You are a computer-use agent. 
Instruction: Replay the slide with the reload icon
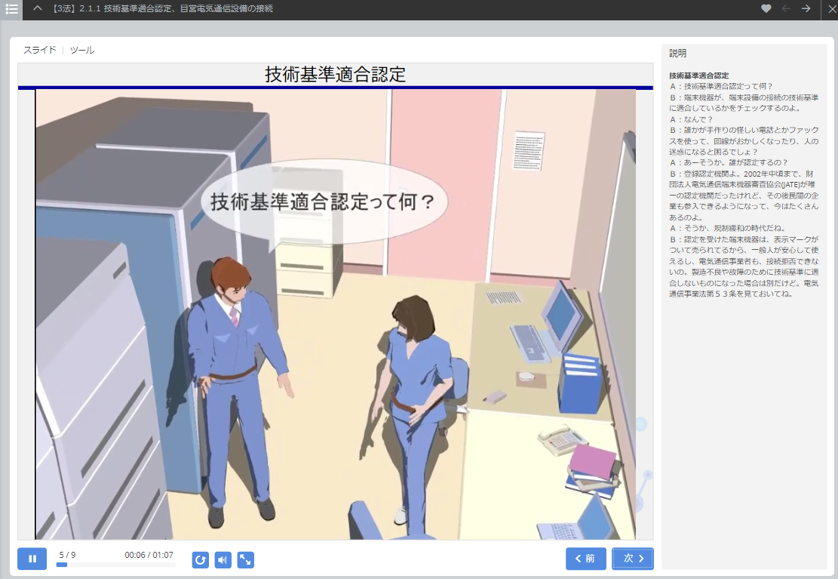201,559
